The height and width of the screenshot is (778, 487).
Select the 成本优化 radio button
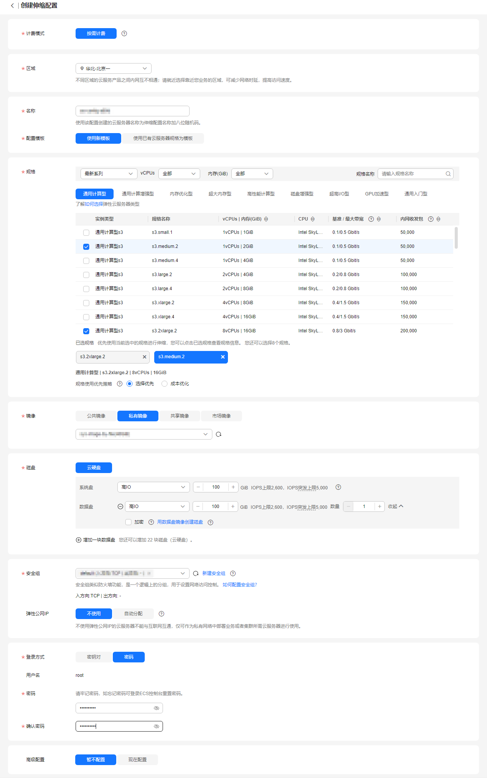pos(164,384)
